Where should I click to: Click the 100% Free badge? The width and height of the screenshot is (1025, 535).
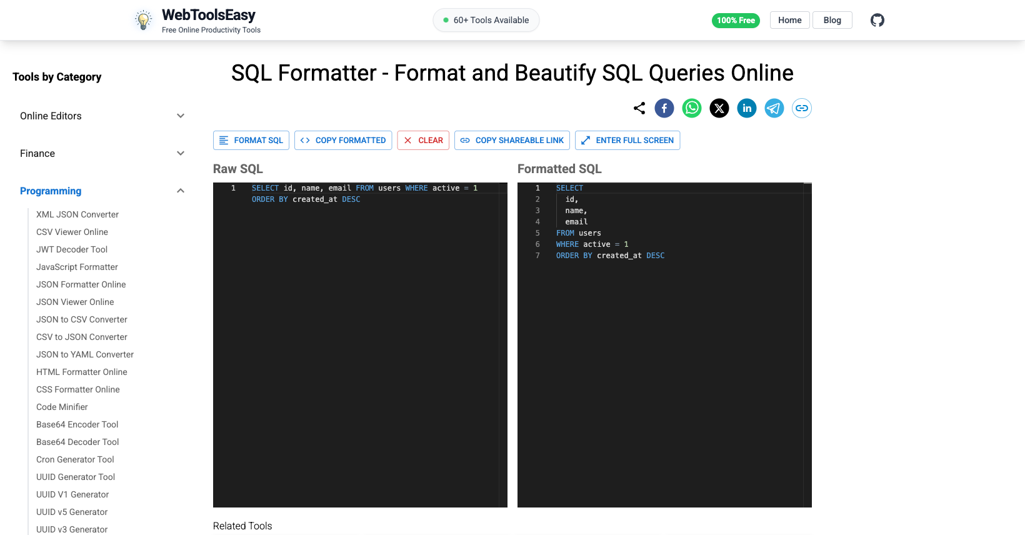tap(736, 20)
